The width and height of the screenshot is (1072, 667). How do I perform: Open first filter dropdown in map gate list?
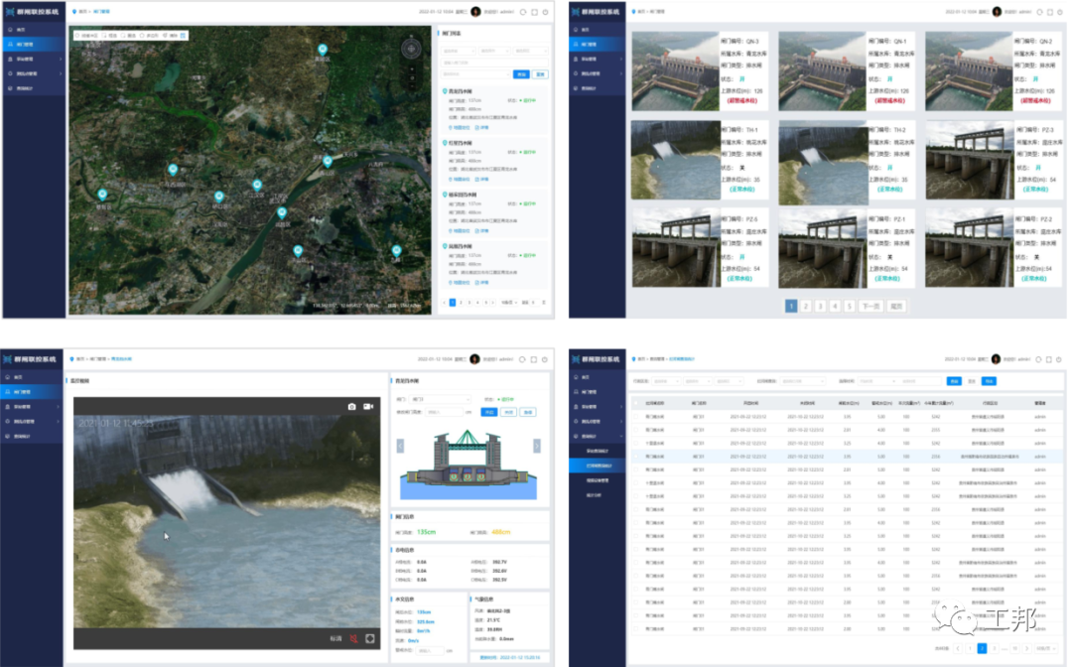(x=458, y=52)
